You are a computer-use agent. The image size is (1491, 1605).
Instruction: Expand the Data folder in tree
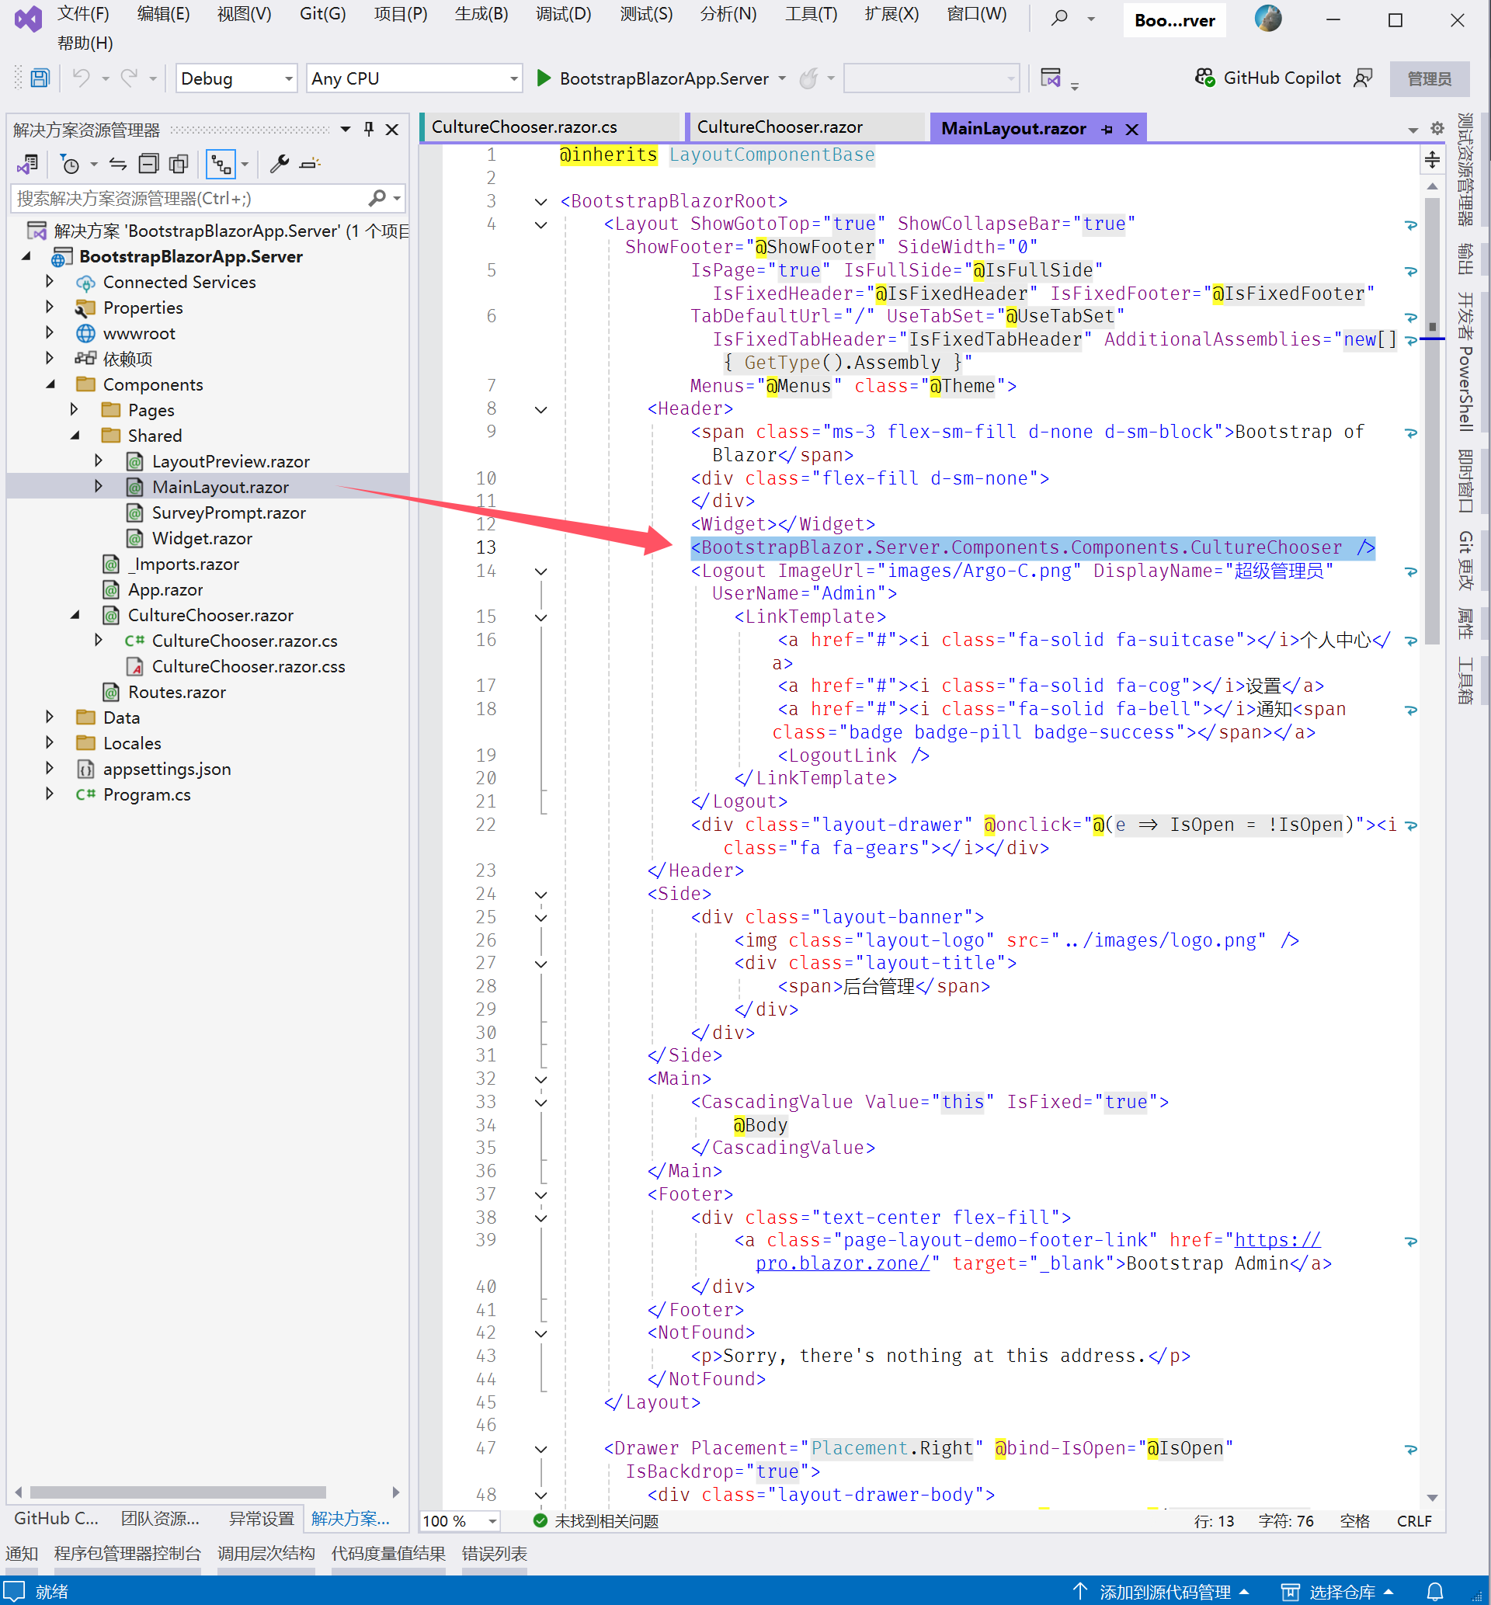tap(50, 717)
